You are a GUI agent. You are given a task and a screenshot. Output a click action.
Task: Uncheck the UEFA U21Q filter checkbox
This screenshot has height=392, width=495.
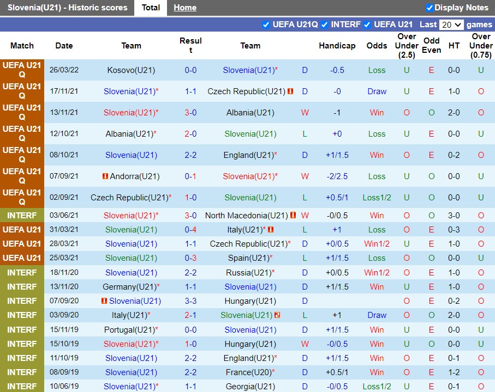(266, 24)
